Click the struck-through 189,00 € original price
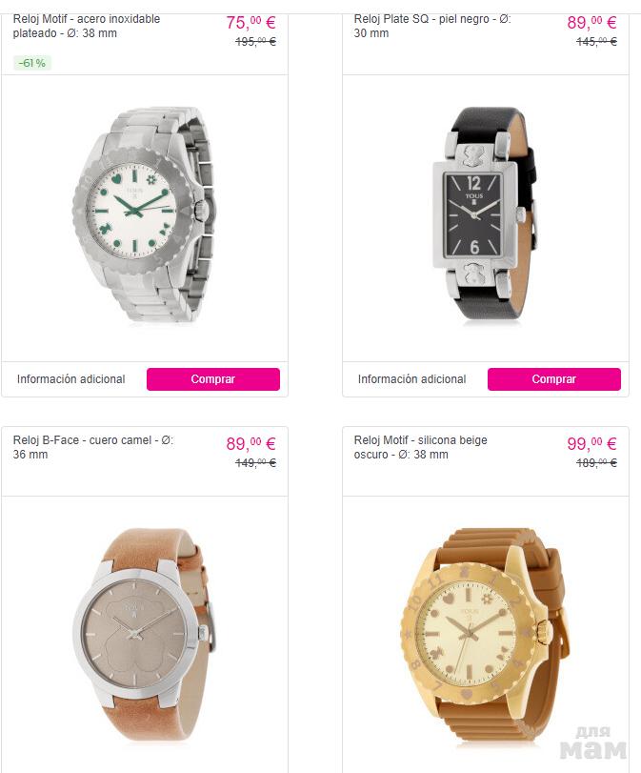 [x=596, y=463]
